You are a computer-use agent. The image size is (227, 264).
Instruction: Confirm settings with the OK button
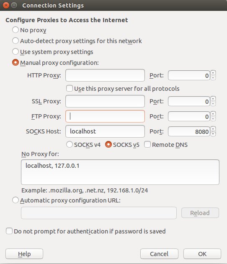[202, 254]
